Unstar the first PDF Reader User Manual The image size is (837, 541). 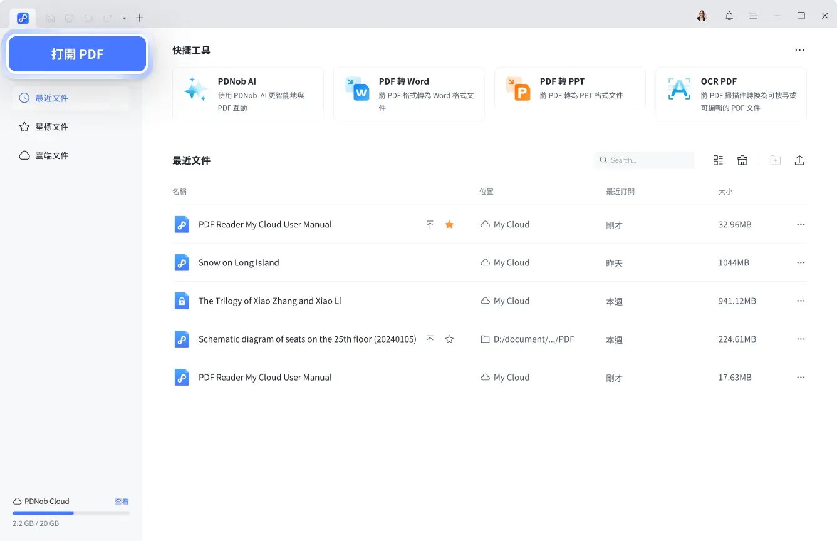pos(449,225)
